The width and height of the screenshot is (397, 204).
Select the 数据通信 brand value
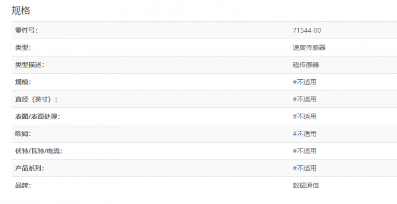click(306, 186)
